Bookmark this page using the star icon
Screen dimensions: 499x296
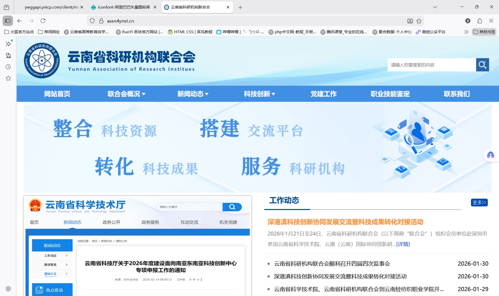coord(419,21)
